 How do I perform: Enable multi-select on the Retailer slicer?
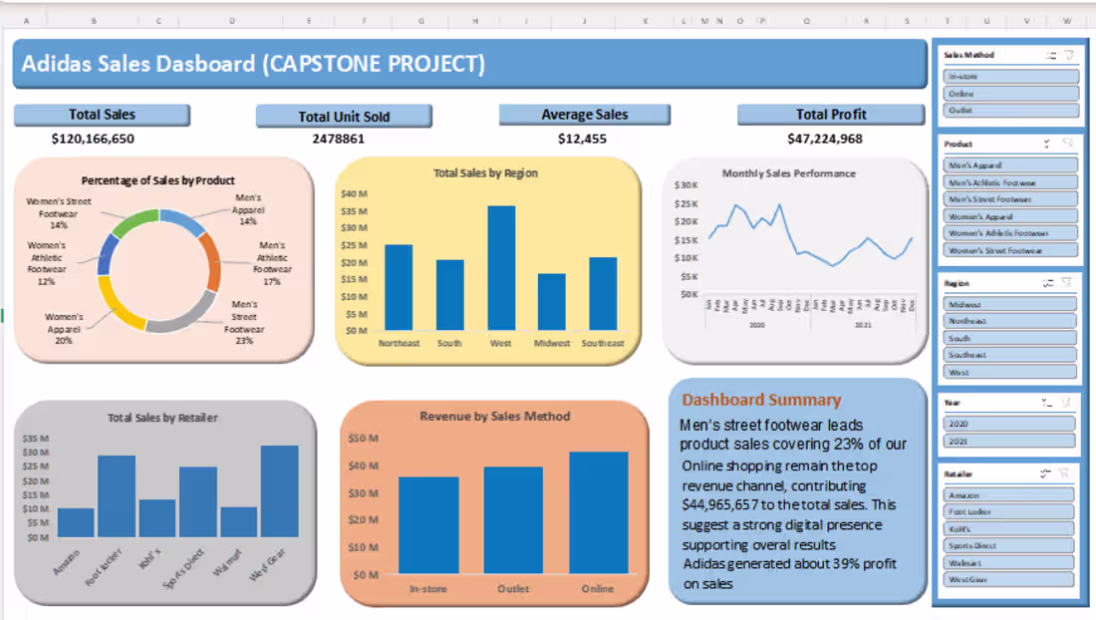tap(1045, 473)
